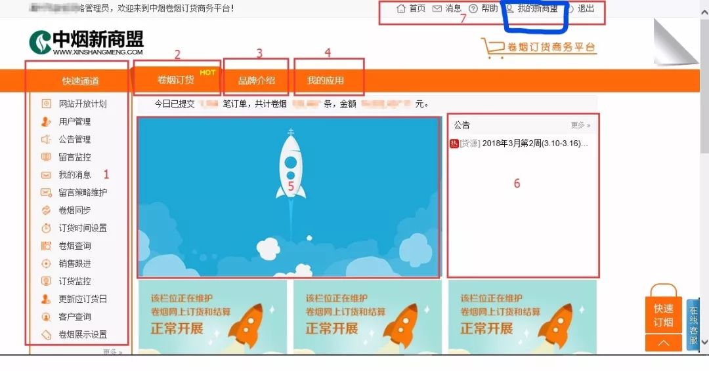The width and height of the screenshot is (709, 371).
Task: Open 订货时间设置 in sidebar
Action: coord(83,228)
